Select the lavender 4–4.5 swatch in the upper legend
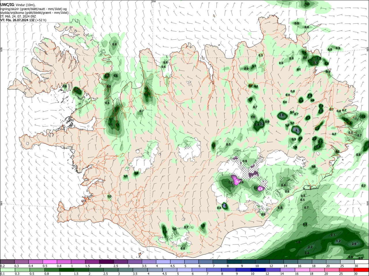369x276 pixels. coord(163,262)
